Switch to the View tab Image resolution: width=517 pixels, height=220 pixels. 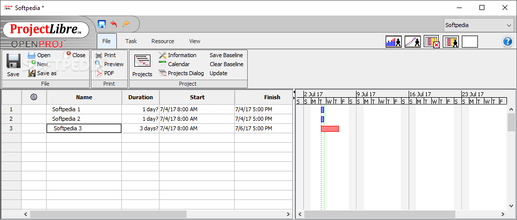(195, 41)
